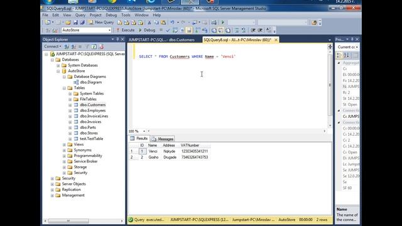Click the Decrease Indent icon
402x226 pixels.
tap(253, 30)
